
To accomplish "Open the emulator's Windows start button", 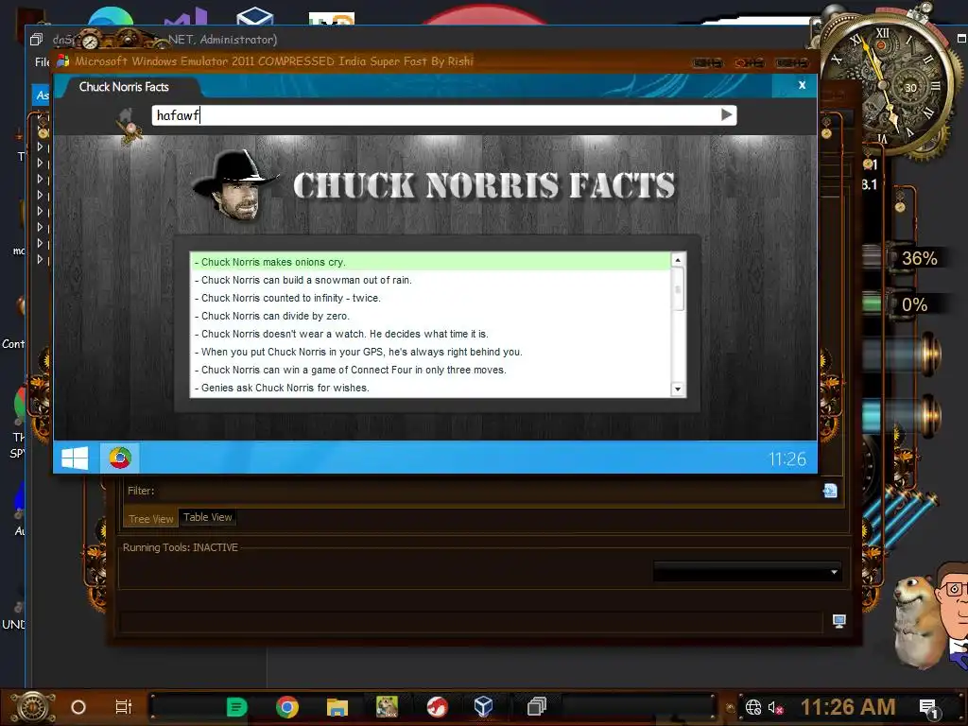I will pyautogui.click(x=76, y=458).
